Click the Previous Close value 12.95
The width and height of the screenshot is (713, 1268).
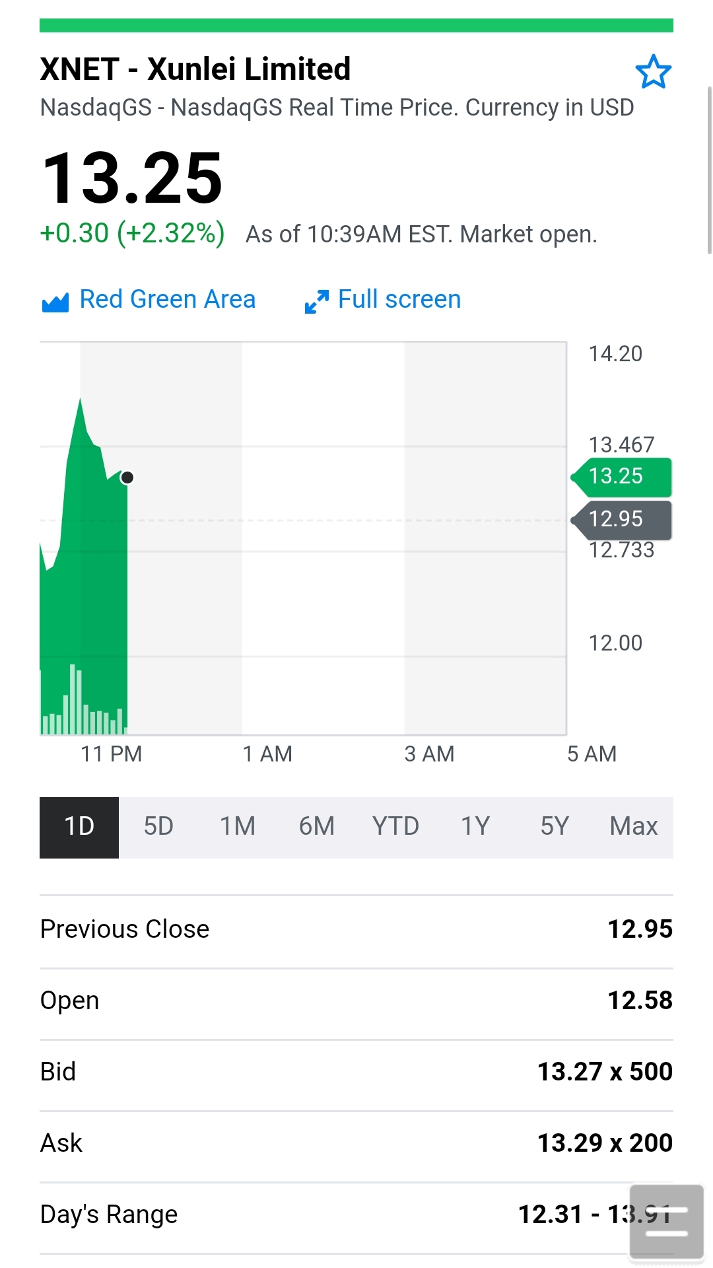click(640, 929)
